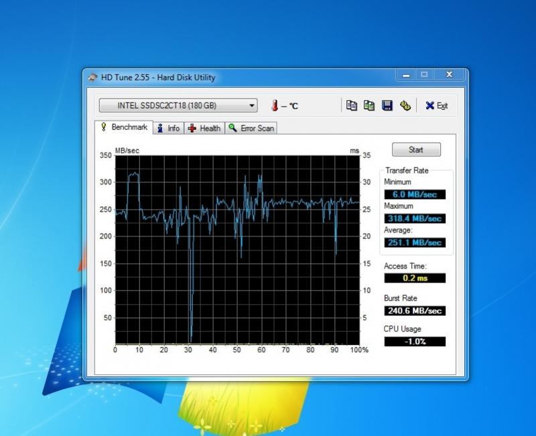Click the benchmark transfer rate graph
This screenshot has width=536, height=436.
pyautogui.click(x=237, y=250)
